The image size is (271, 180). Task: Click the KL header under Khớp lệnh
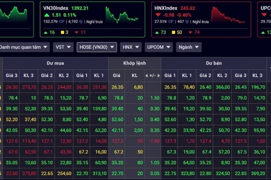tap(134, 75)
